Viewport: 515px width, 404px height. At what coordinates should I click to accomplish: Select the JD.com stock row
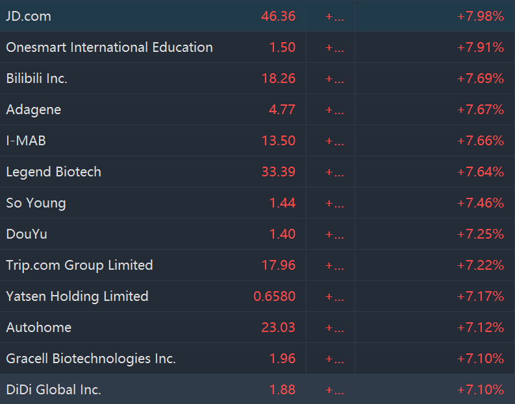[29, 16]
